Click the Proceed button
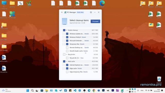Viewport: 165px width, 93px height. pyautogui.click(x=95, y=21)
